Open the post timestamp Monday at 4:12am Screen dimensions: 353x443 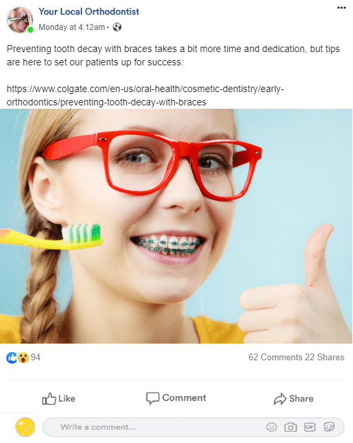coord(72,27)
